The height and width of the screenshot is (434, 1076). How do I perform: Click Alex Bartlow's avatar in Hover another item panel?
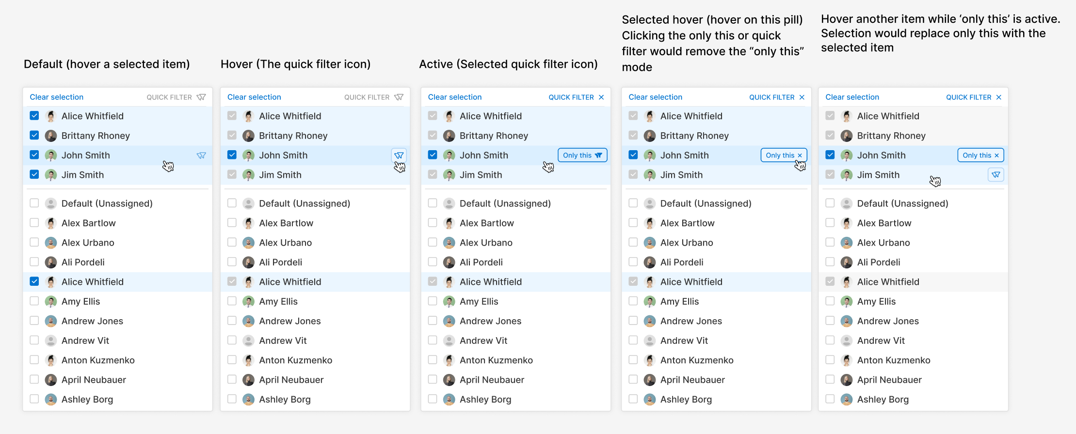[x=847, y=223]
